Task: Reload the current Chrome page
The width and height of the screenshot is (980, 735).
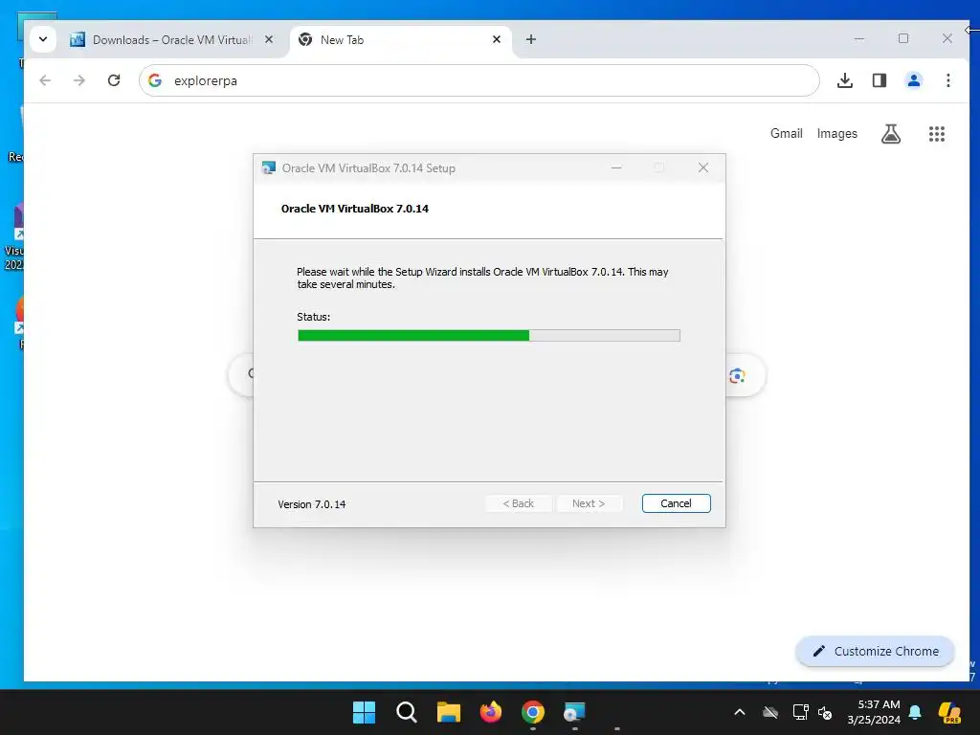Action: pos(114,80)
